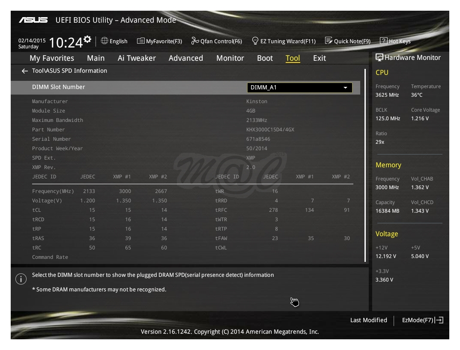Click the Module Size value 4GB
The width and height of the screenshot is (460, 350).
tap(251, 111)
